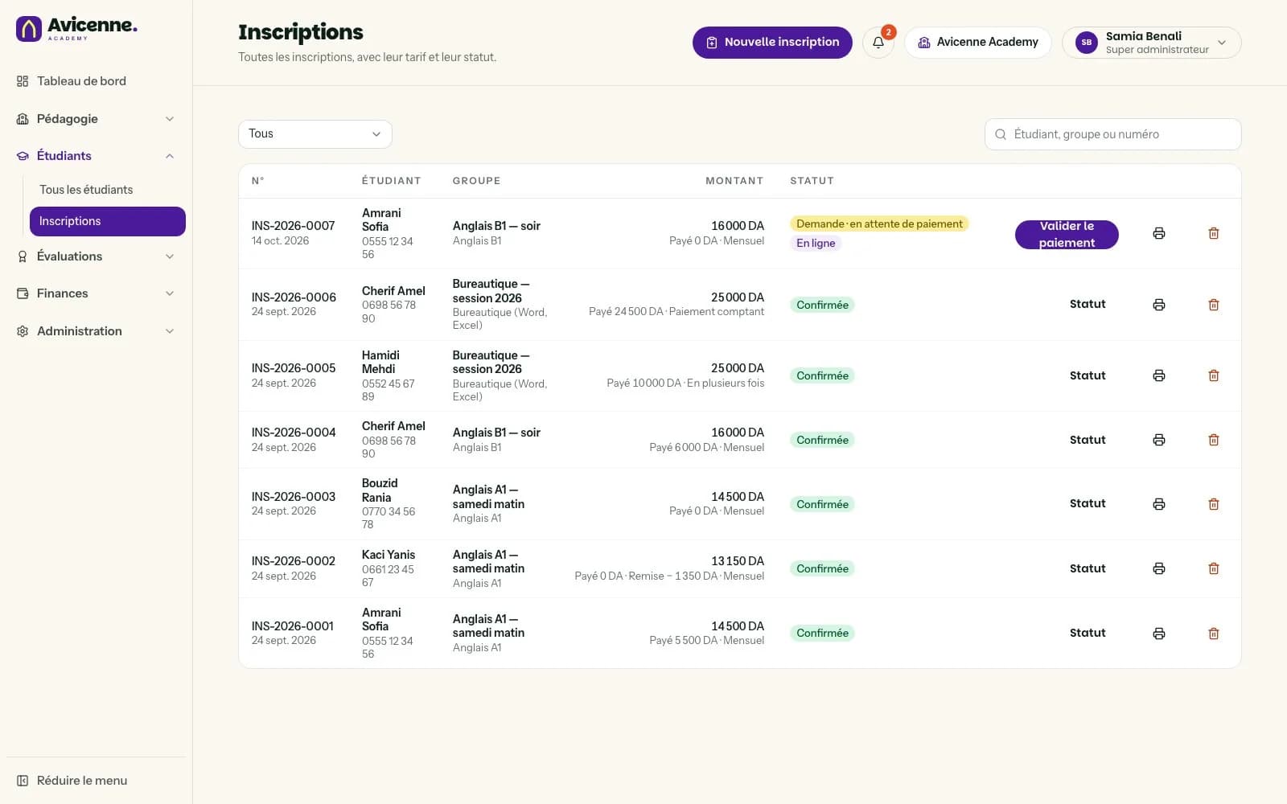Viewport: 1287px width, 804px height.
Task: Click Valider le paiement button
Action: (x=1067, y=234)
